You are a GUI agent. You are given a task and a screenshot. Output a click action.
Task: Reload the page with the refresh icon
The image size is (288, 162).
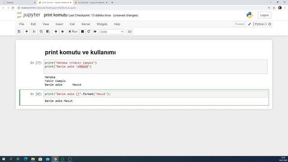[x=13, y=8]
